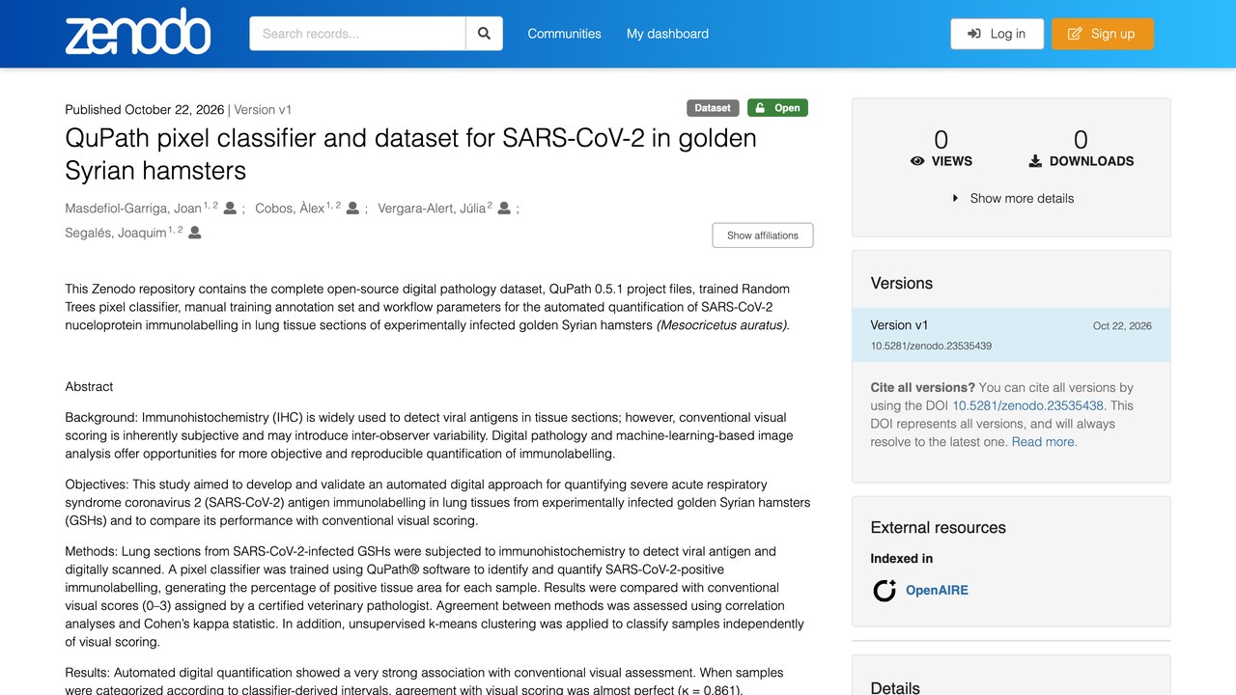Click the Show affiliations button
1236x695 pixels.
(763, 236)
